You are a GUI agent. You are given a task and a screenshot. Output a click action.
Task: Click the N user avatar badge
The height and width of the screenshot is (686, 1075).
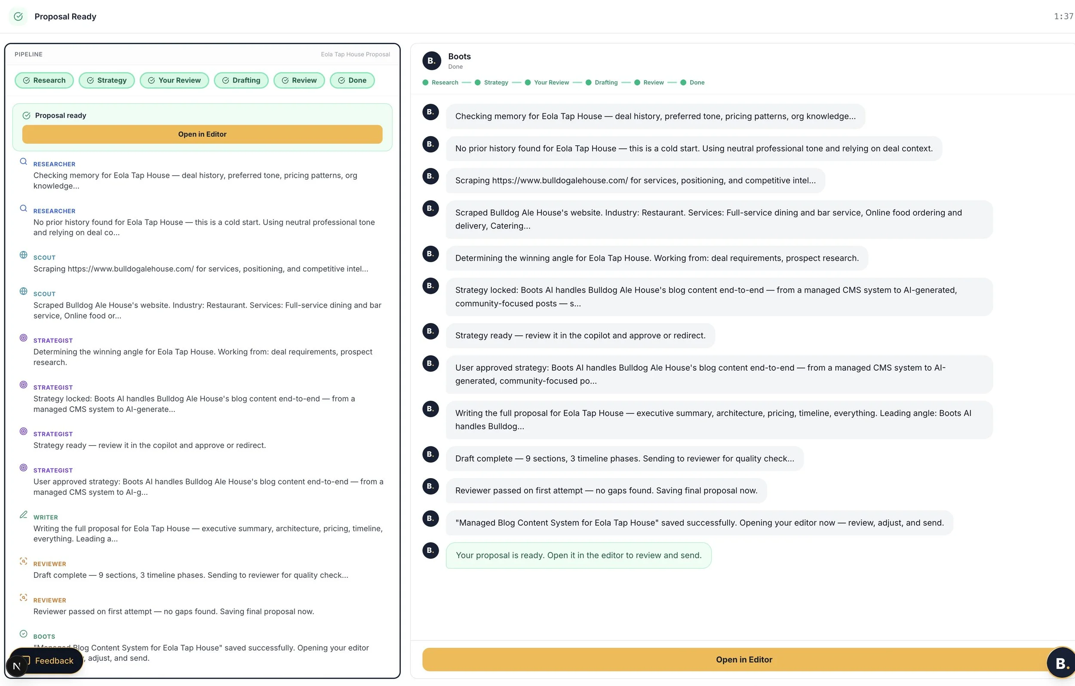pos(16,666)
